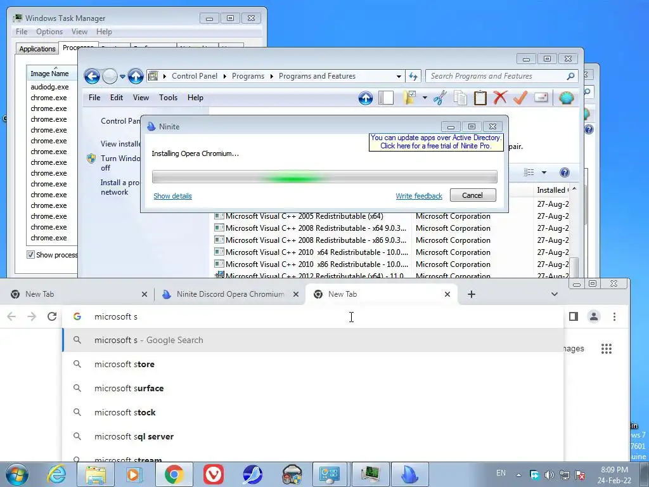This screenshot has width=649, height=487.
Task: Expand the address bar history dropdown
Action: pyautogui.click(x=399, y=77)
